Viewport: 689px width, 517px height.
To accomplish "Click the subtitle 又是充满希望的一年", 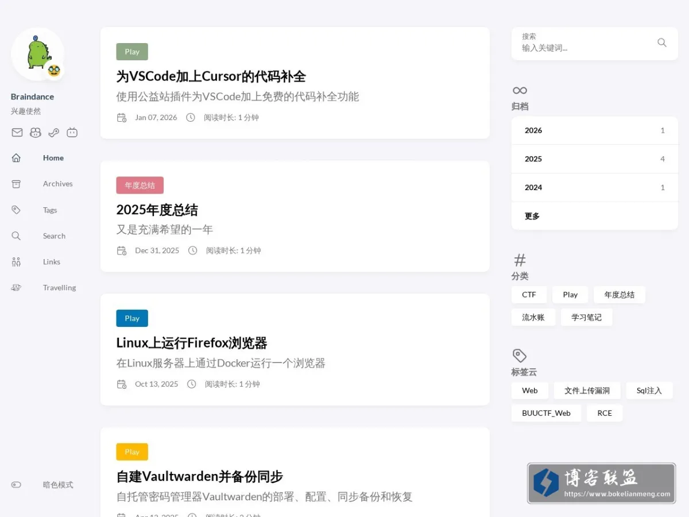I will pyautogui.click(x=165, y=230).
